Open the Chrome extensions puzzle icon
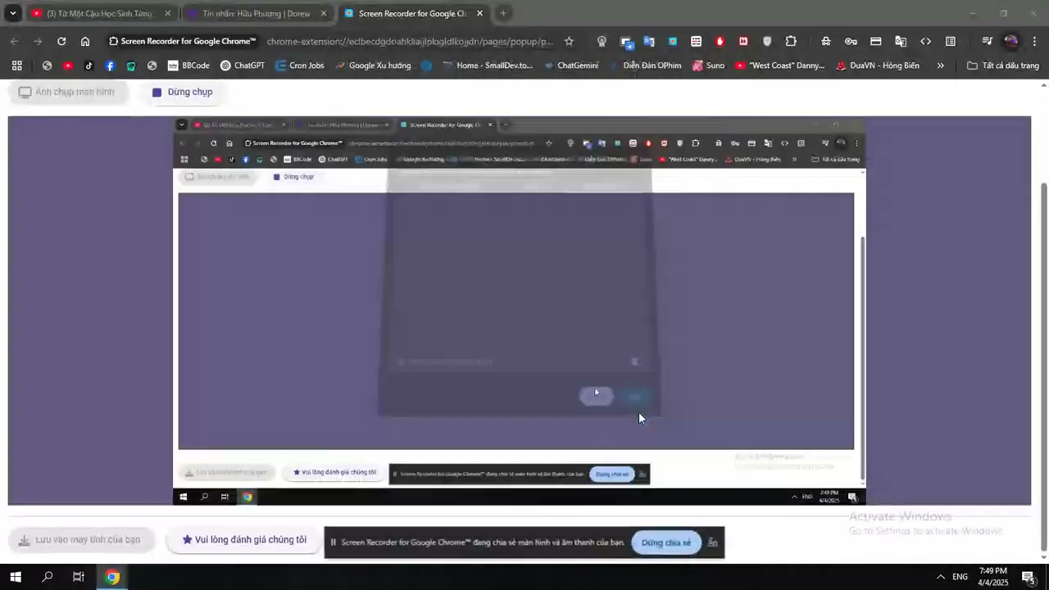This screenshot has height=590, width=1049. [791, 41]
